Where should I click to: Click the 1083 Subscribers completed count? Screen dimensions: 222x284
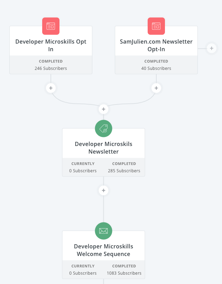tap(124, 273)
